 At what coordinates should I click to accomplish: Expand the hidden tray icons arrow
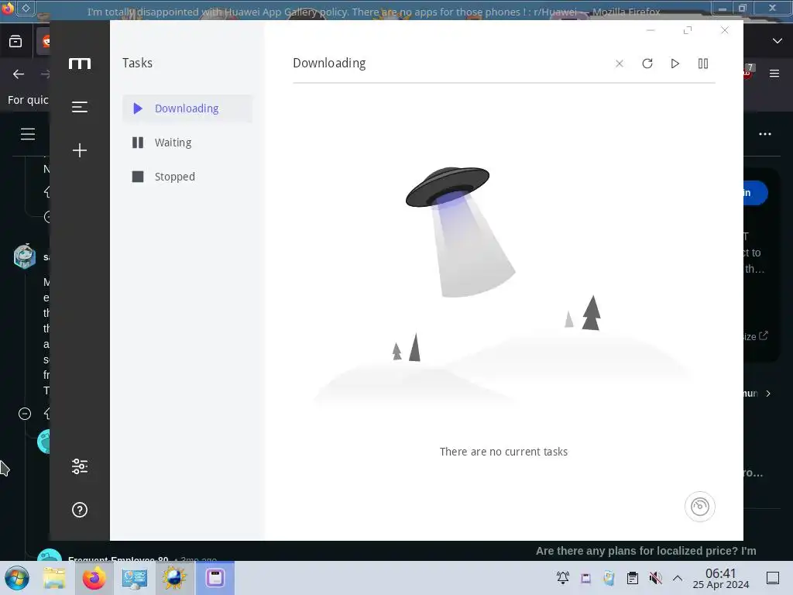(x=678, y=578)
